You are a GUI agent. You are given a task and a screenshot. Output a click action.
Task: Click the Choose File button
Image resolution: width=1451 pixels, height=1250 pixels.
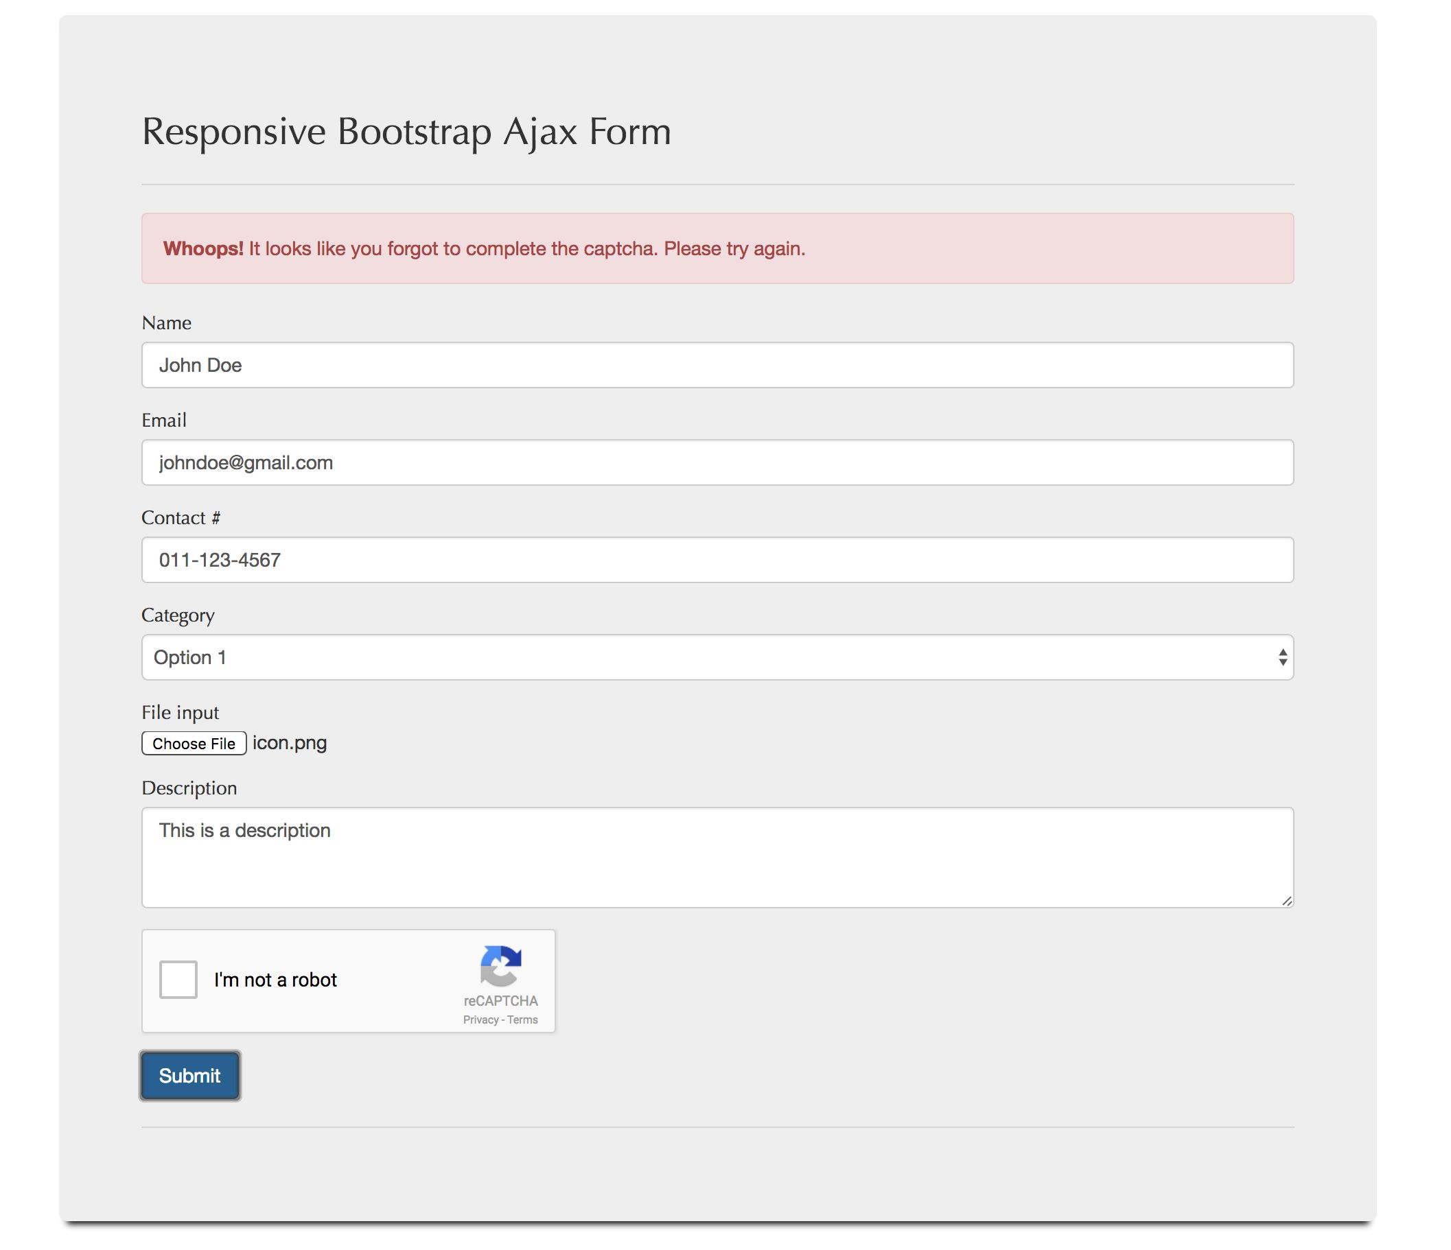(194, 743)
